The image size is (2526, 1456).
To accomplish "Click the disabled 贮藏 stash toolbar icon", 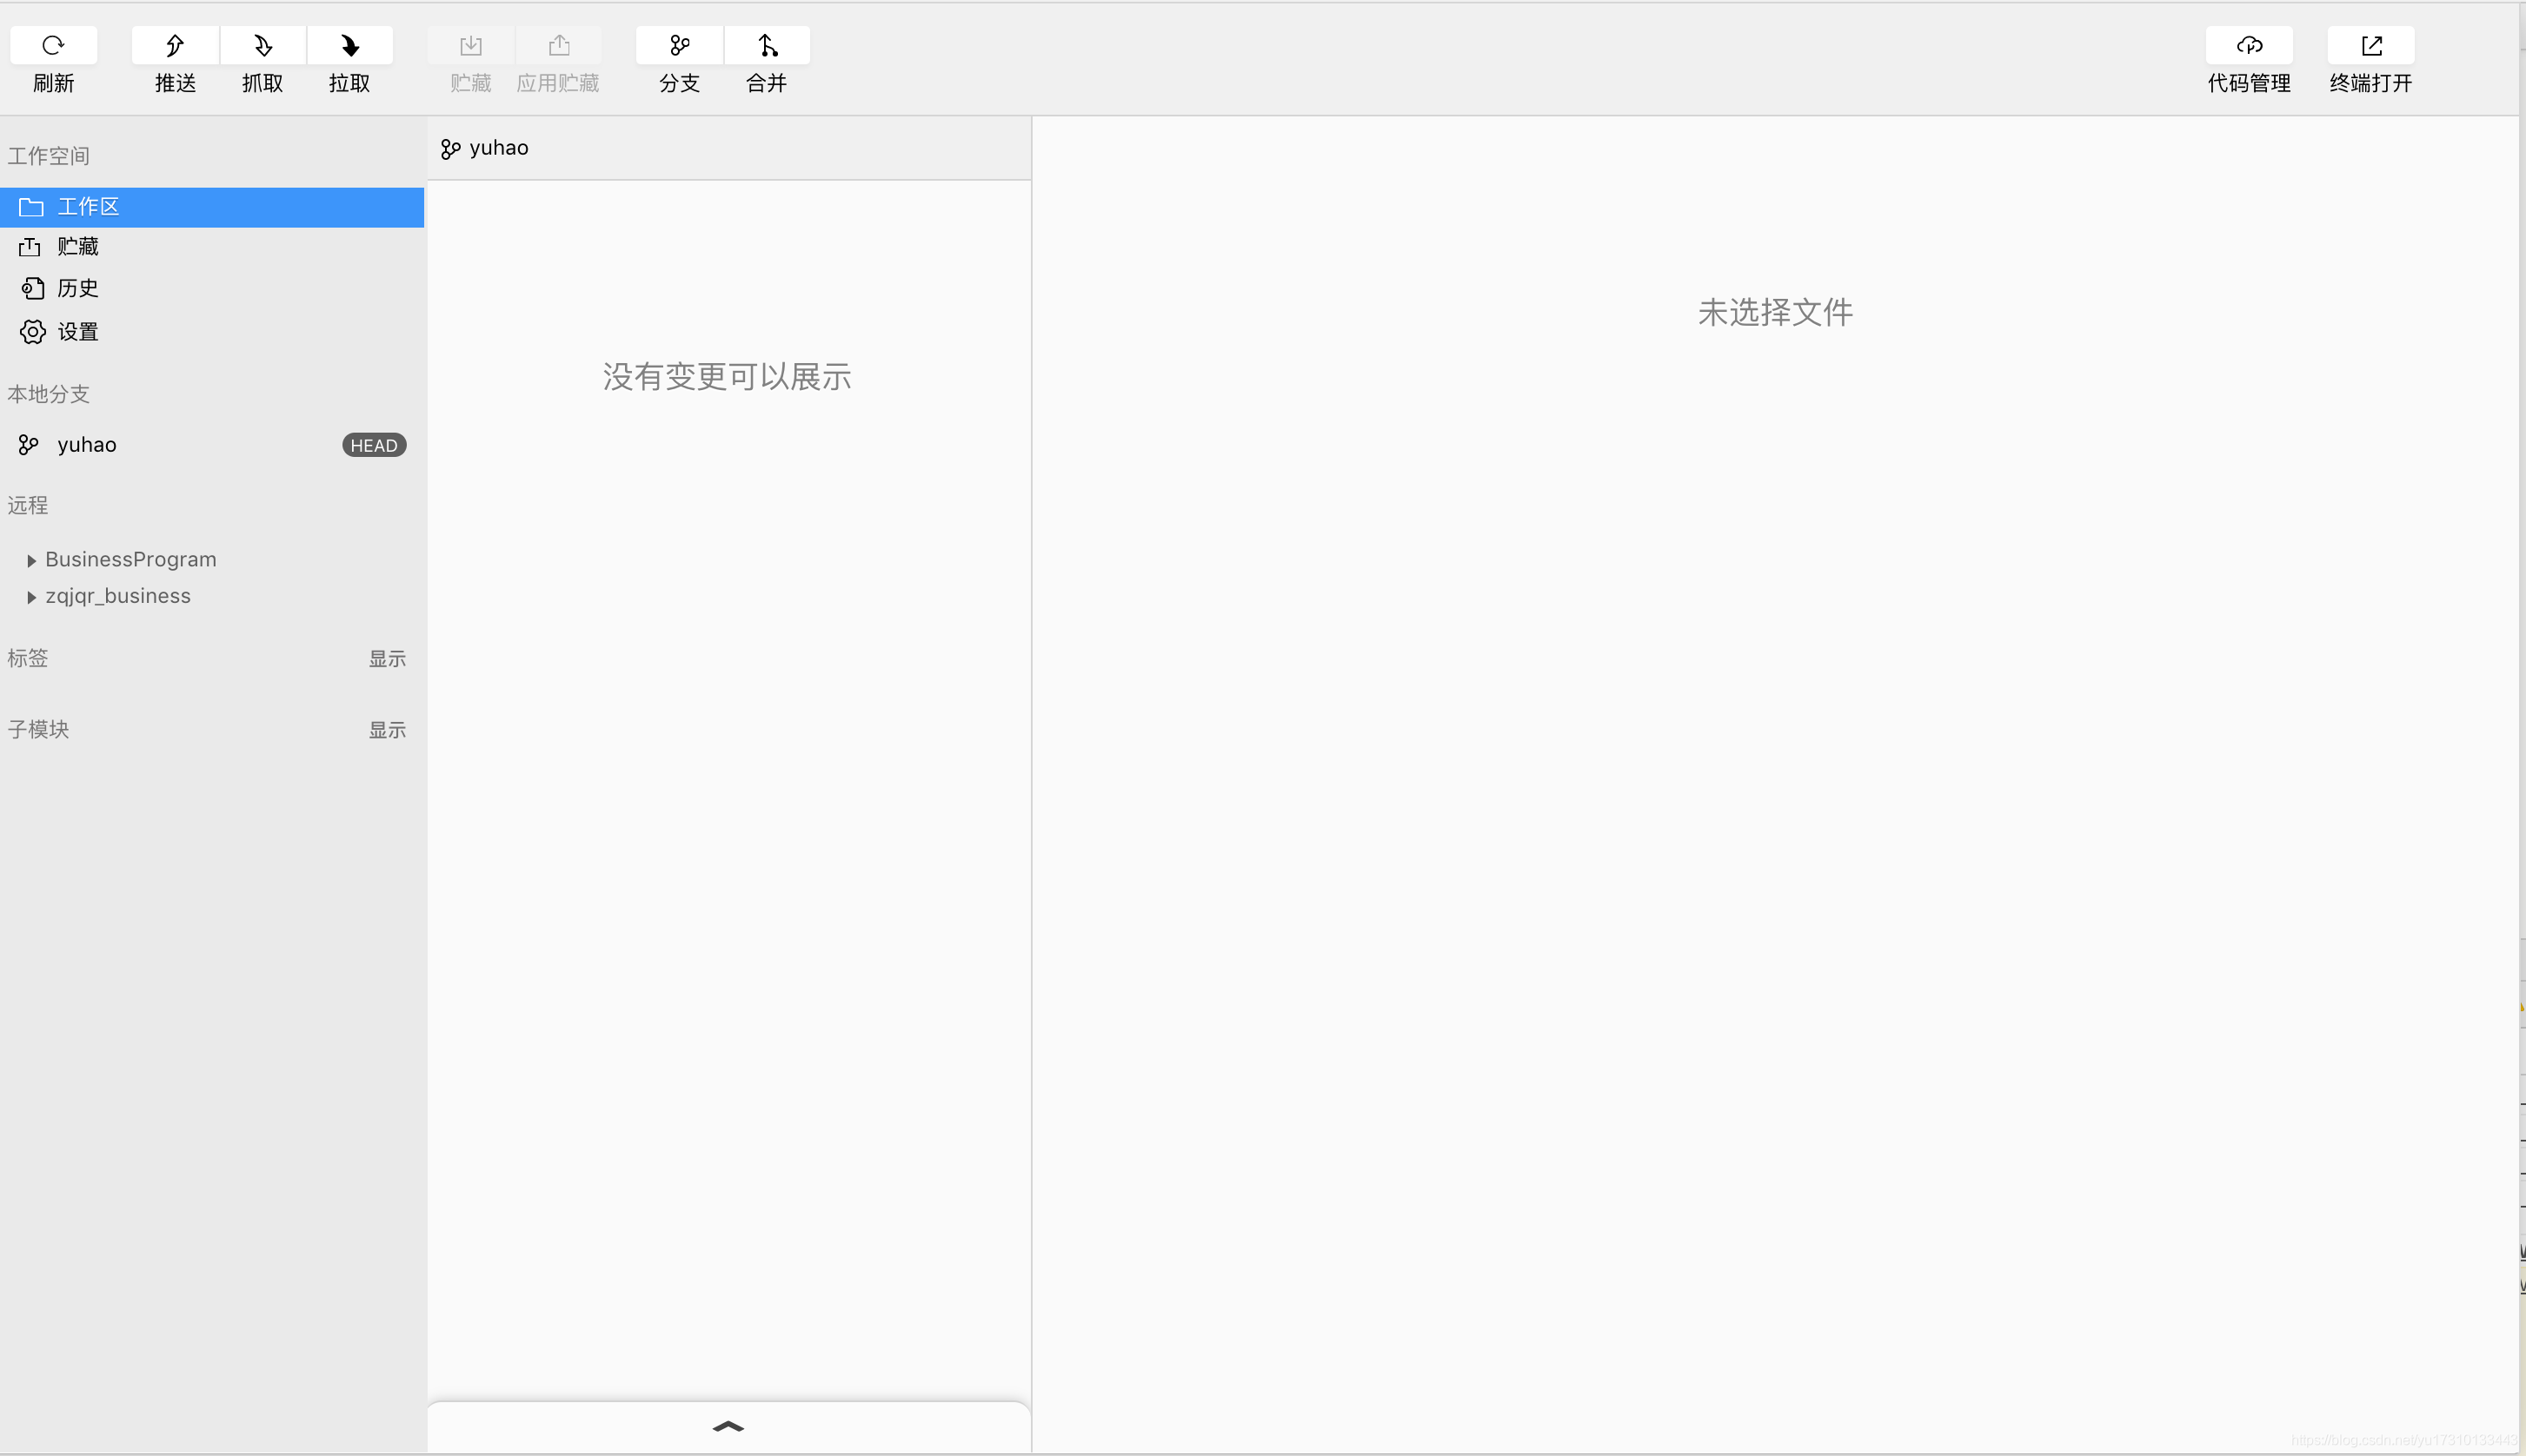I will (x=470, y=45).
